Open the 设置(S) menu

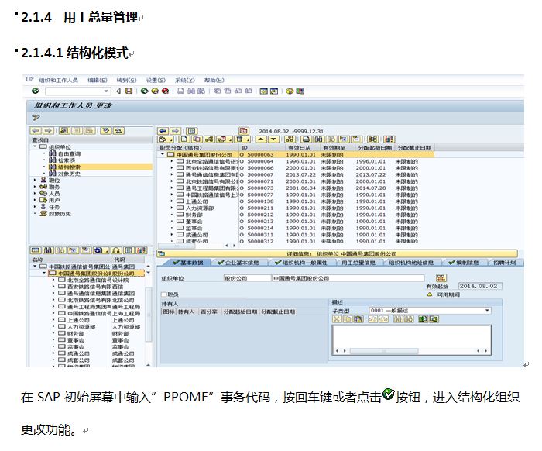tap(156, 81)
